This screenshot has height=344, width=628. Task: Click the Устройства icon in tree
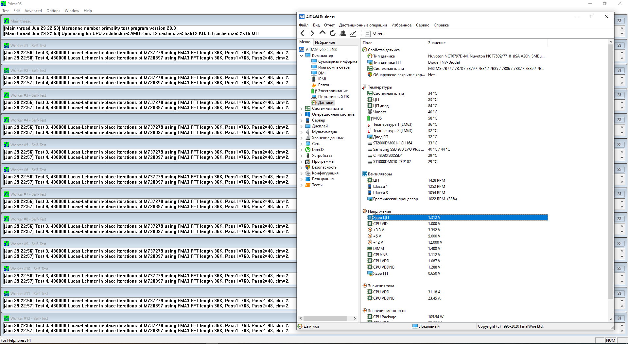308,156
